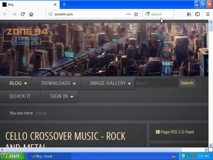The height and width of the screenshot is (160, 213).
Task: Expand the IMAGE GALLERY dropdown arrow
Action: [129, 84]
